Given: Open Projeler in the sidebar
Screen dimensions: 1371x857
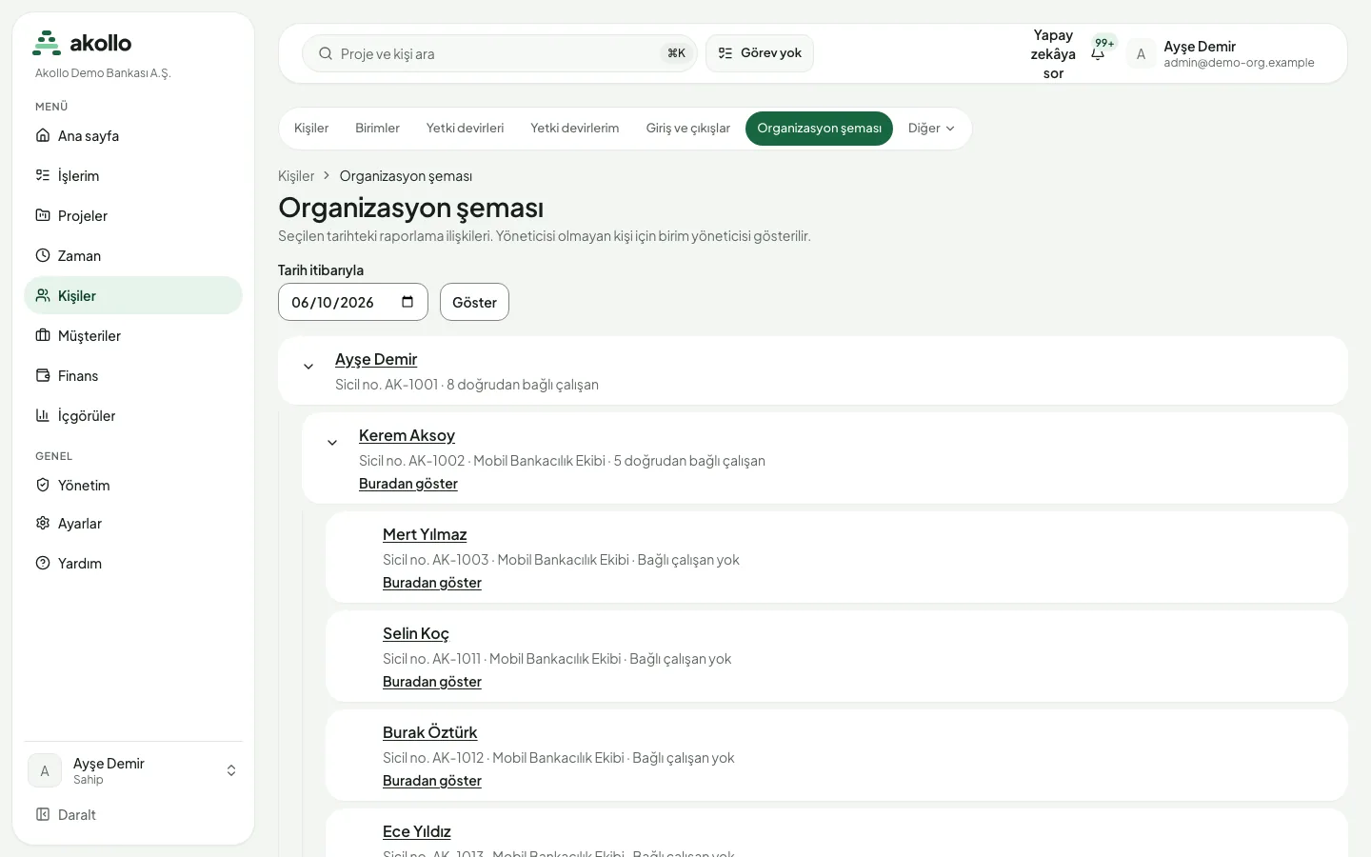Looking at the screenshot, I should pos(133,215).
